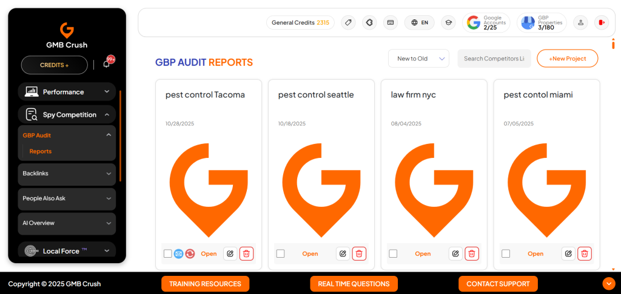Open the New to Old sort dropdown
Viewport: 621px width, 294px height.
(418, 59)
